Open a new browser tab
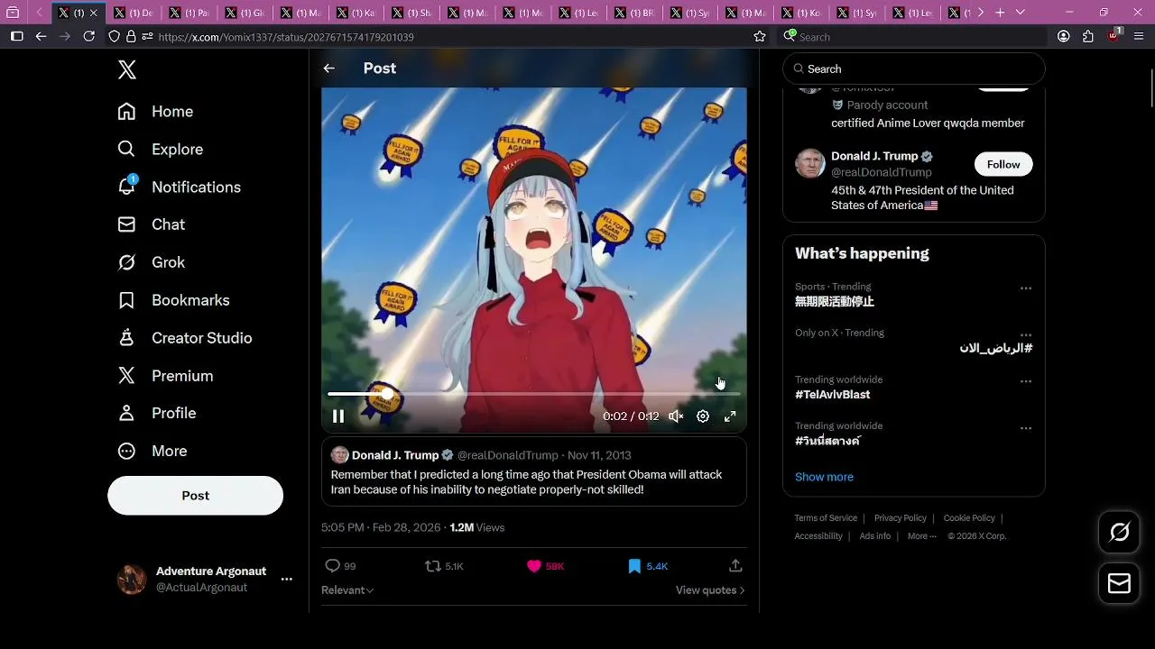1155x649 pixels. click(1000, 13)
